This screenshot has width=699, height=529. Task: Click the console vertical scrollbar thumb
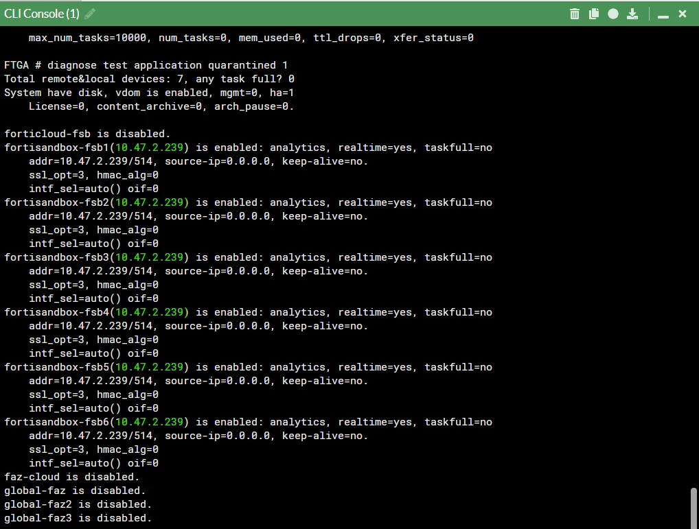point(694,508)
